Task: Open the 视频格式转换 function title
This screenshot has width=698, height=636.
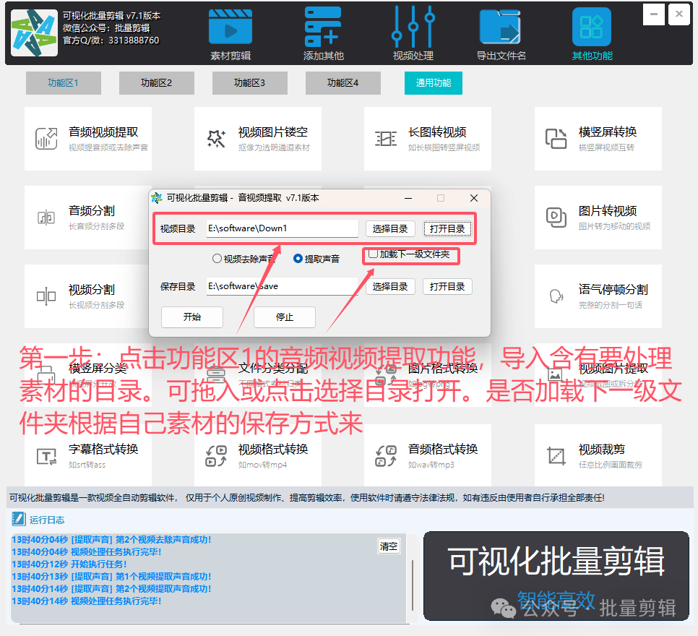Action: tap(273, 449)
